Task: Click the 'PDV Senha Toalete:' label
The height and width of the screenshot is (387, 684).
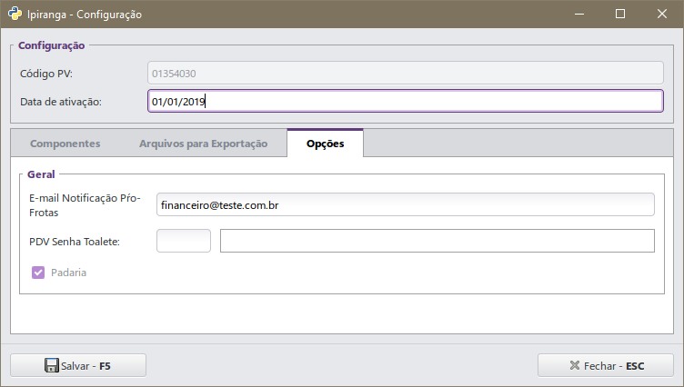Action: [75, 242]
